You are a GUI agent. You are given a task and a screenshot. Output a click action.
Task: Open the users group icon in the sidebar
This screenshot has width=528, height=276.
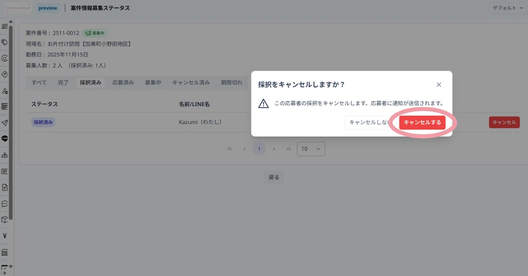(x=5, y=26)
